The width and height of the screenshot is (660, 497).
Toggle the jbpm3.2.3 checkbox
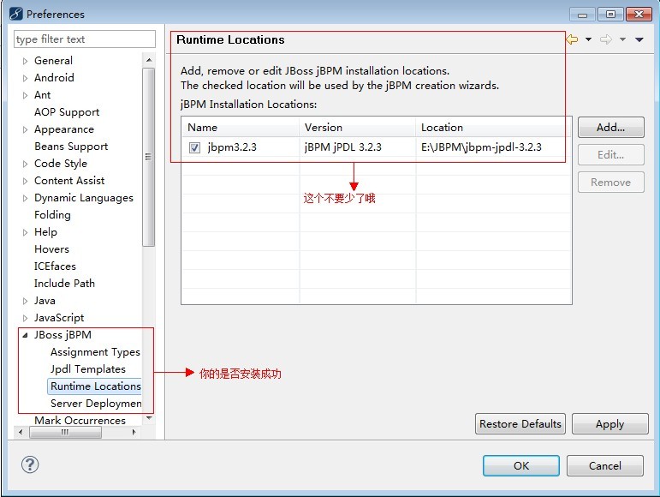tap(194, 147)
